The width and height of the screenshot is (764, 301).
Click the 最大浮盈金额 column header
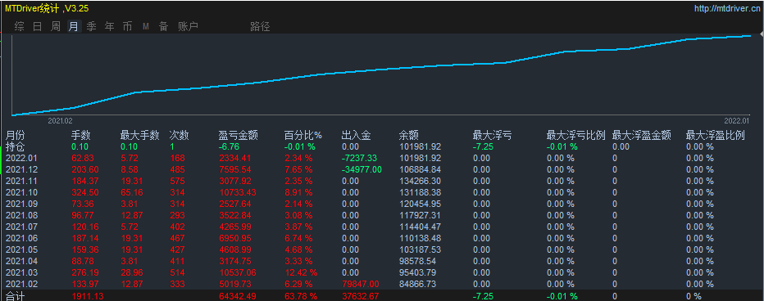coord(642,136)
